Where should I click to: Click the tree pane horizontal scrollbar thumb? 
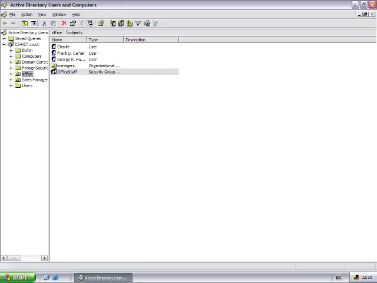(14, 258)
